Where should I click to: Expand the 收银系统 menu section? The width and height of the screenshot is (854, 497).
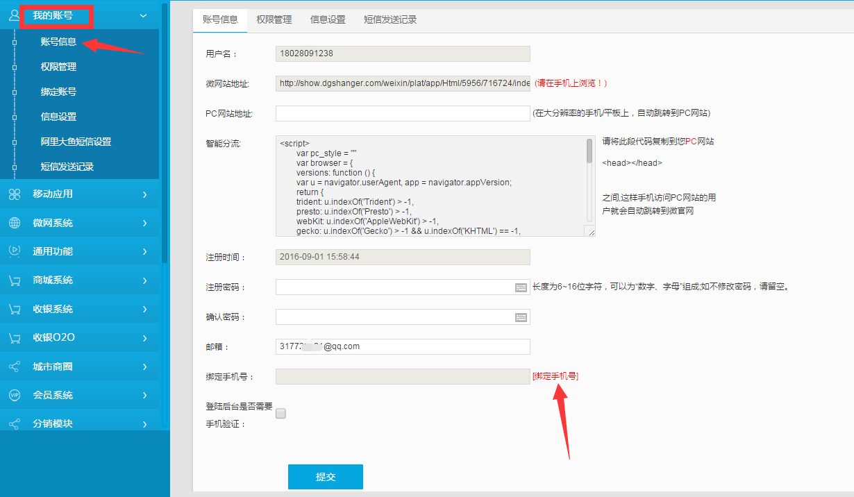pos(144,309)
